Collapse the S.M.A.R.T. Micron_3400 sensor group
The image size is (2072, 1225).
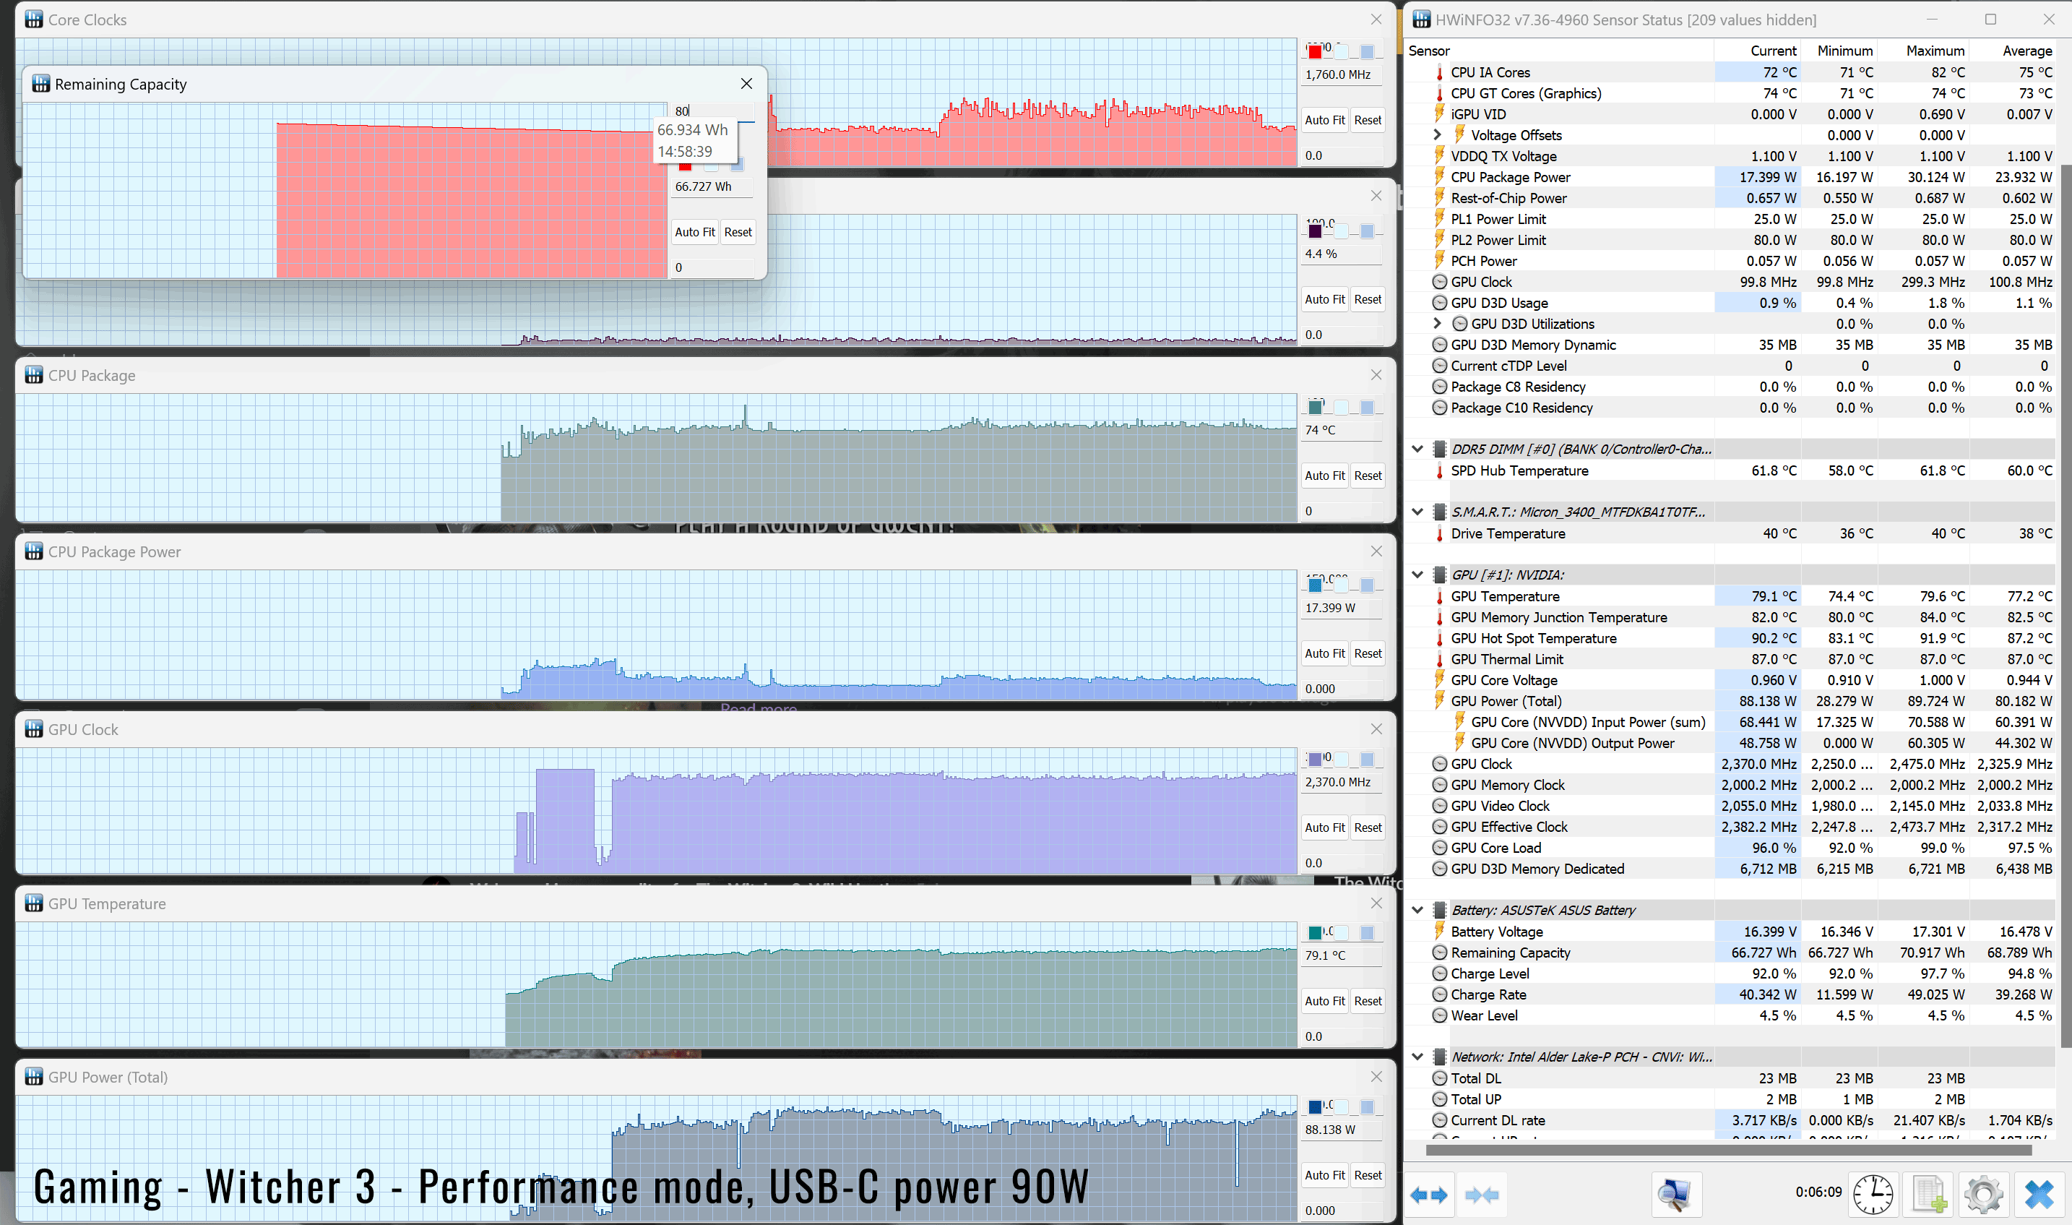[1417, 512]
